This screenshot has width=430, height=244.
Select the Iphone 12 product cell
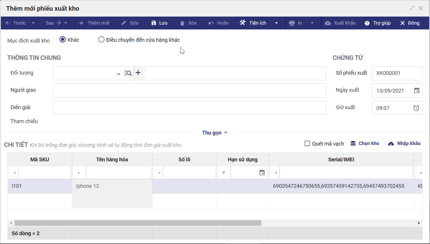click(112, 186)
